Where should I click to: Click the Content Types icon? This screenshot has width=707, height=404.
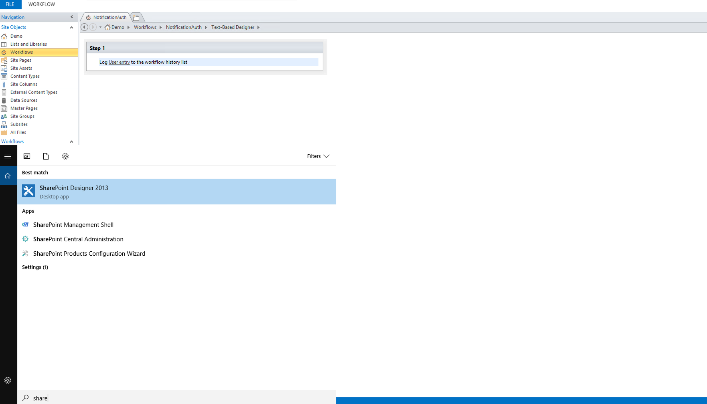coord(4,76)
